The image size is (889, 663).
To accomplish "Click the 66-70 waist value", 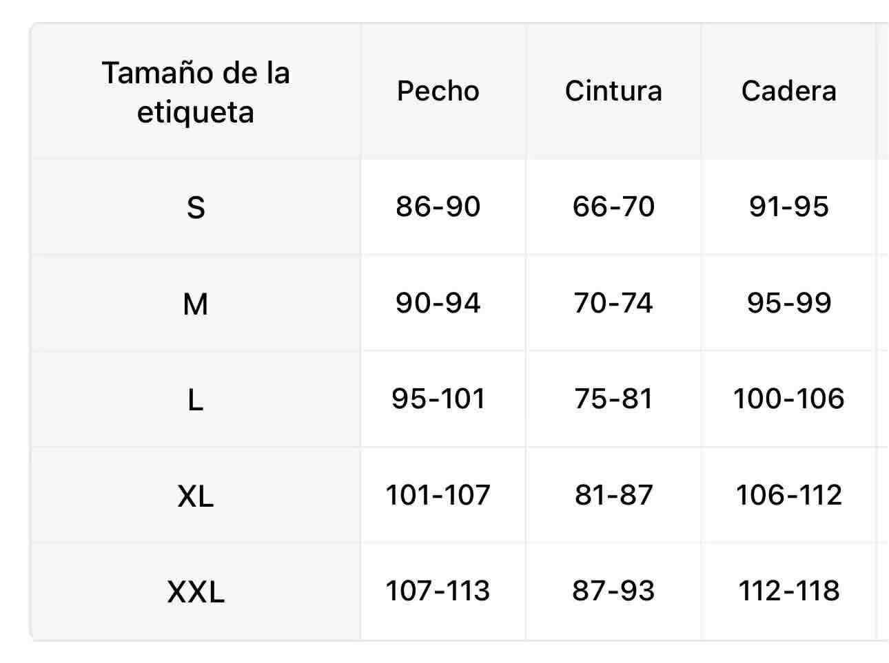I will [x=613, y=207].
